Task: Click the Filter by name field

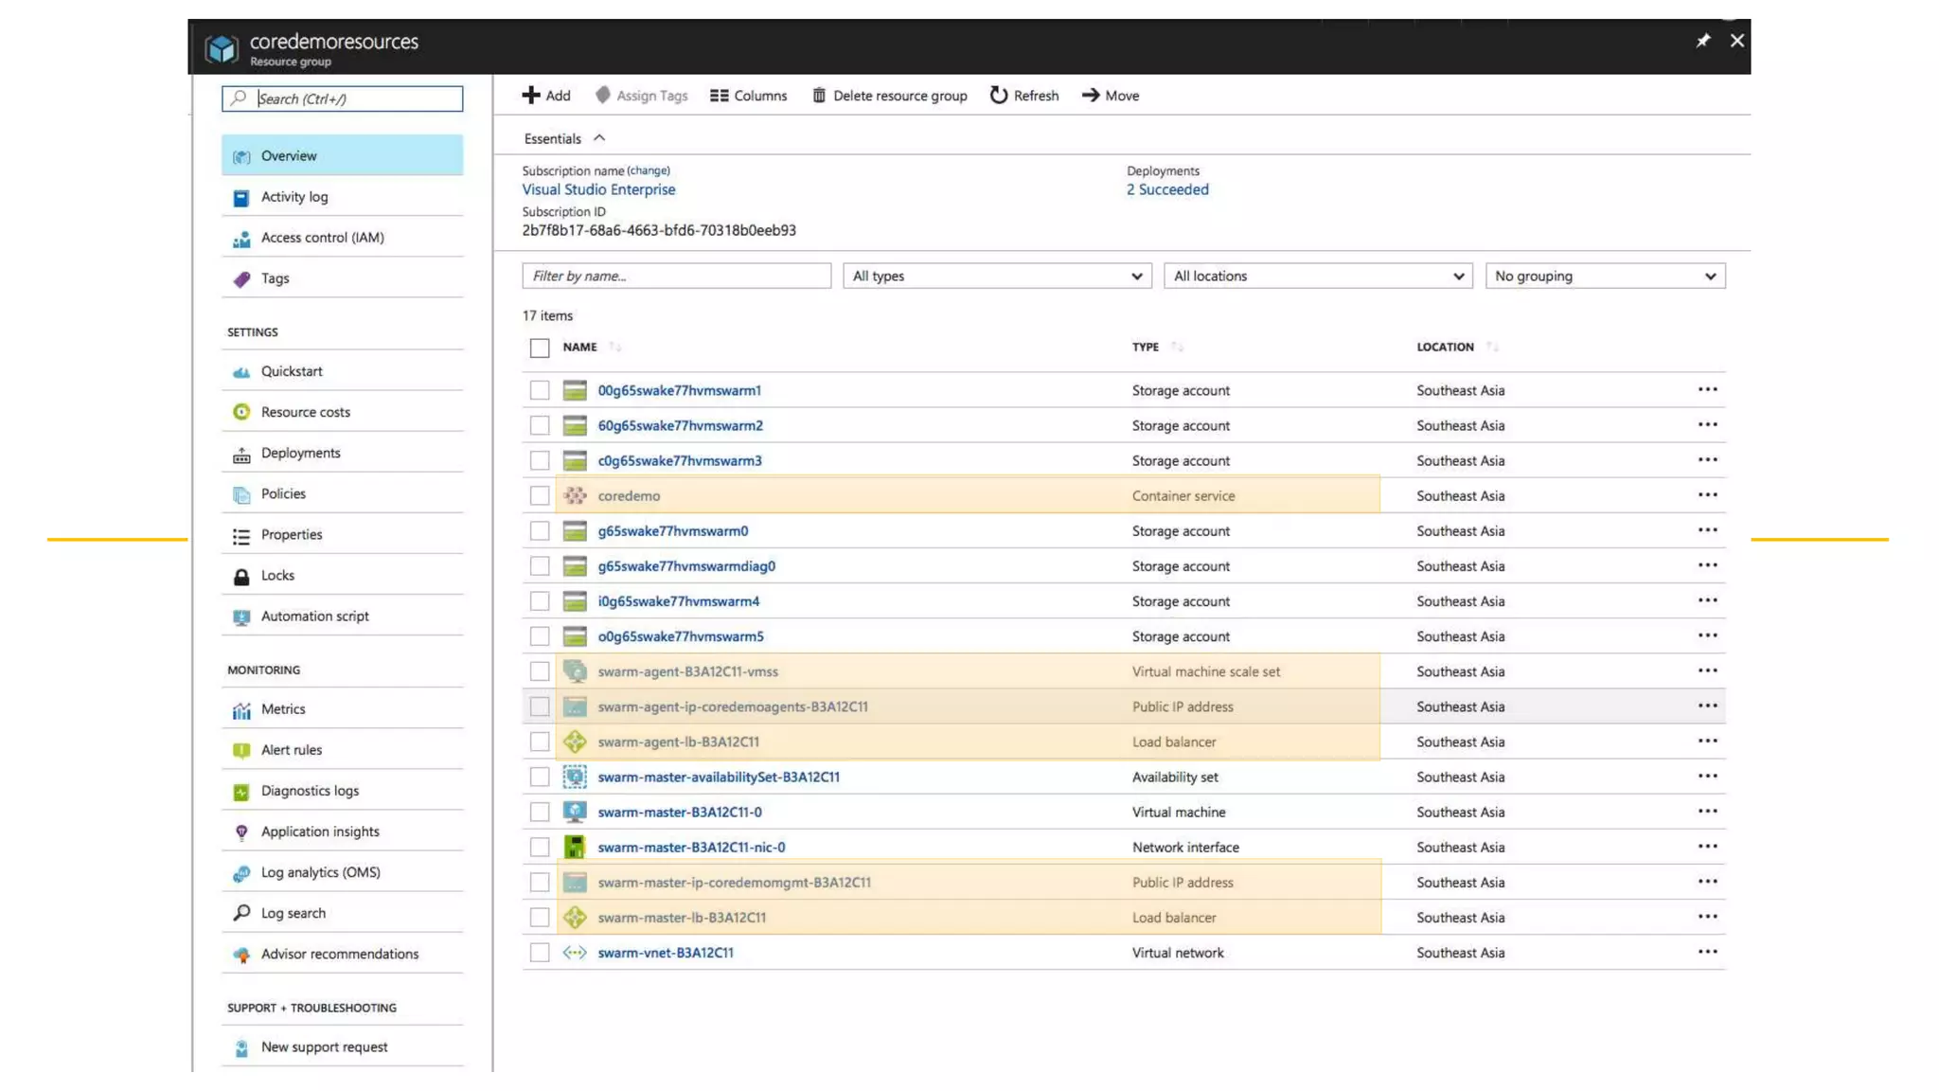Action: click(x=676, y=276)
